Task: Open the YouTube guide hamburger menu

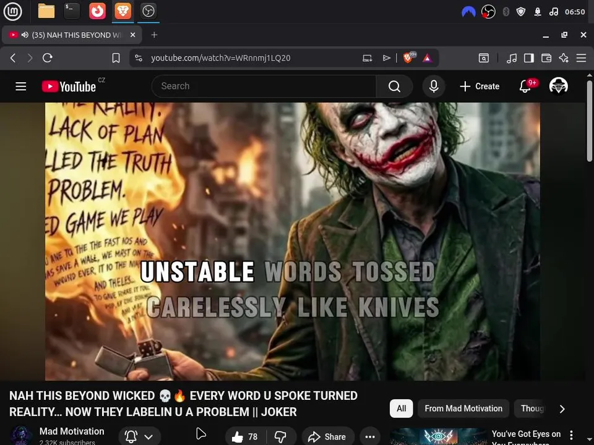Action: tap(21, 87)
